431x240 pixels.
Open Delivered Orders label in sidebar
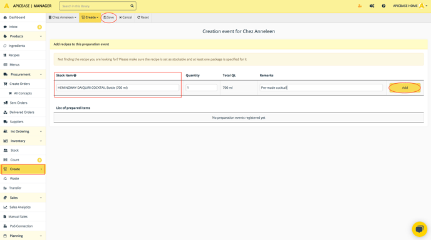22,112
